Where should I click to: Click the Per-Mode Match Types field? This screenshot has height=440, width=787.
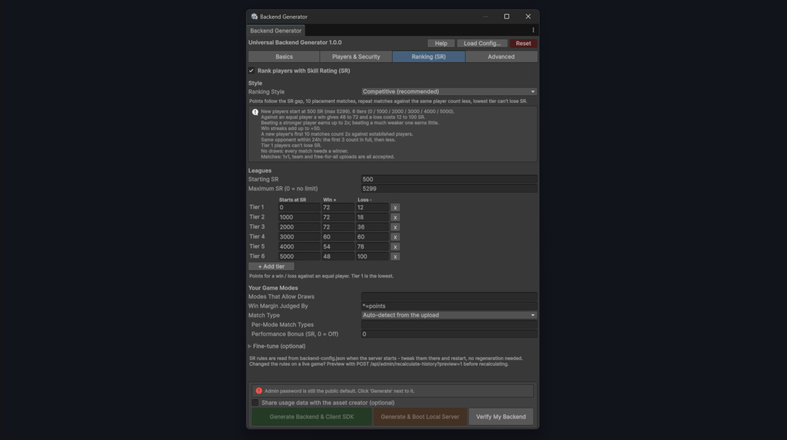[449, 325]
